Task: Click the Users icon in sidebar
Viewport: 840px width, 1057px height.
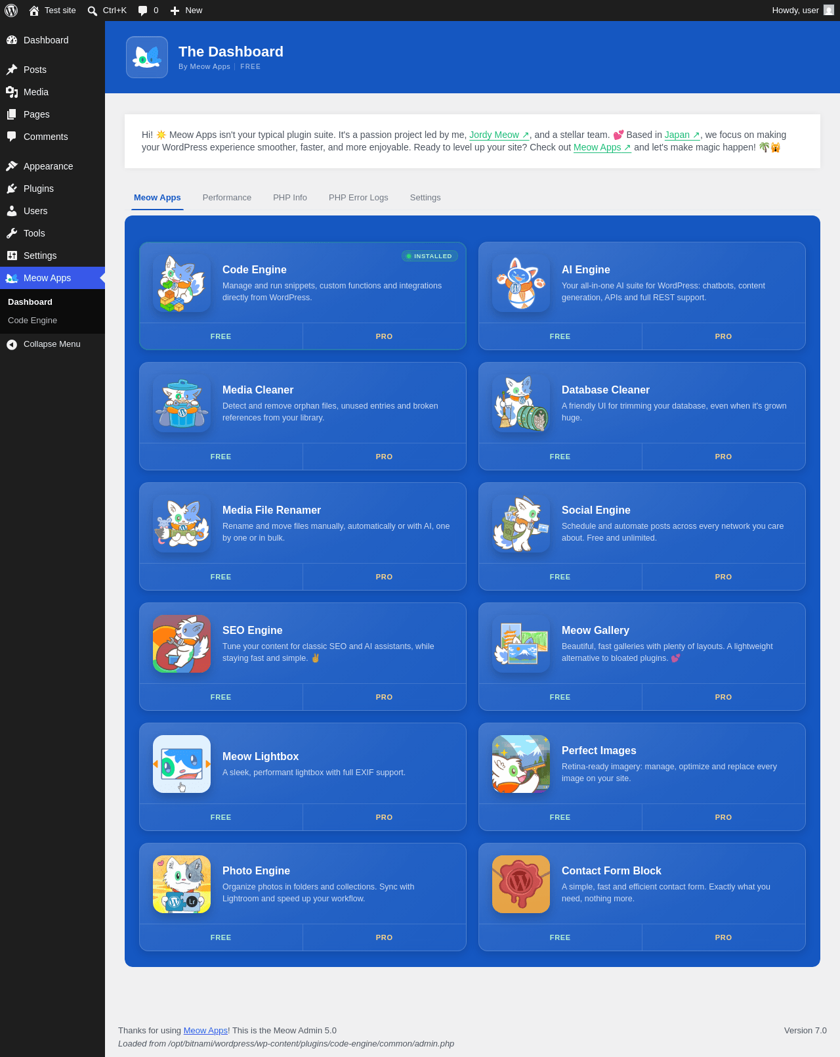Action: coord(12,211)
